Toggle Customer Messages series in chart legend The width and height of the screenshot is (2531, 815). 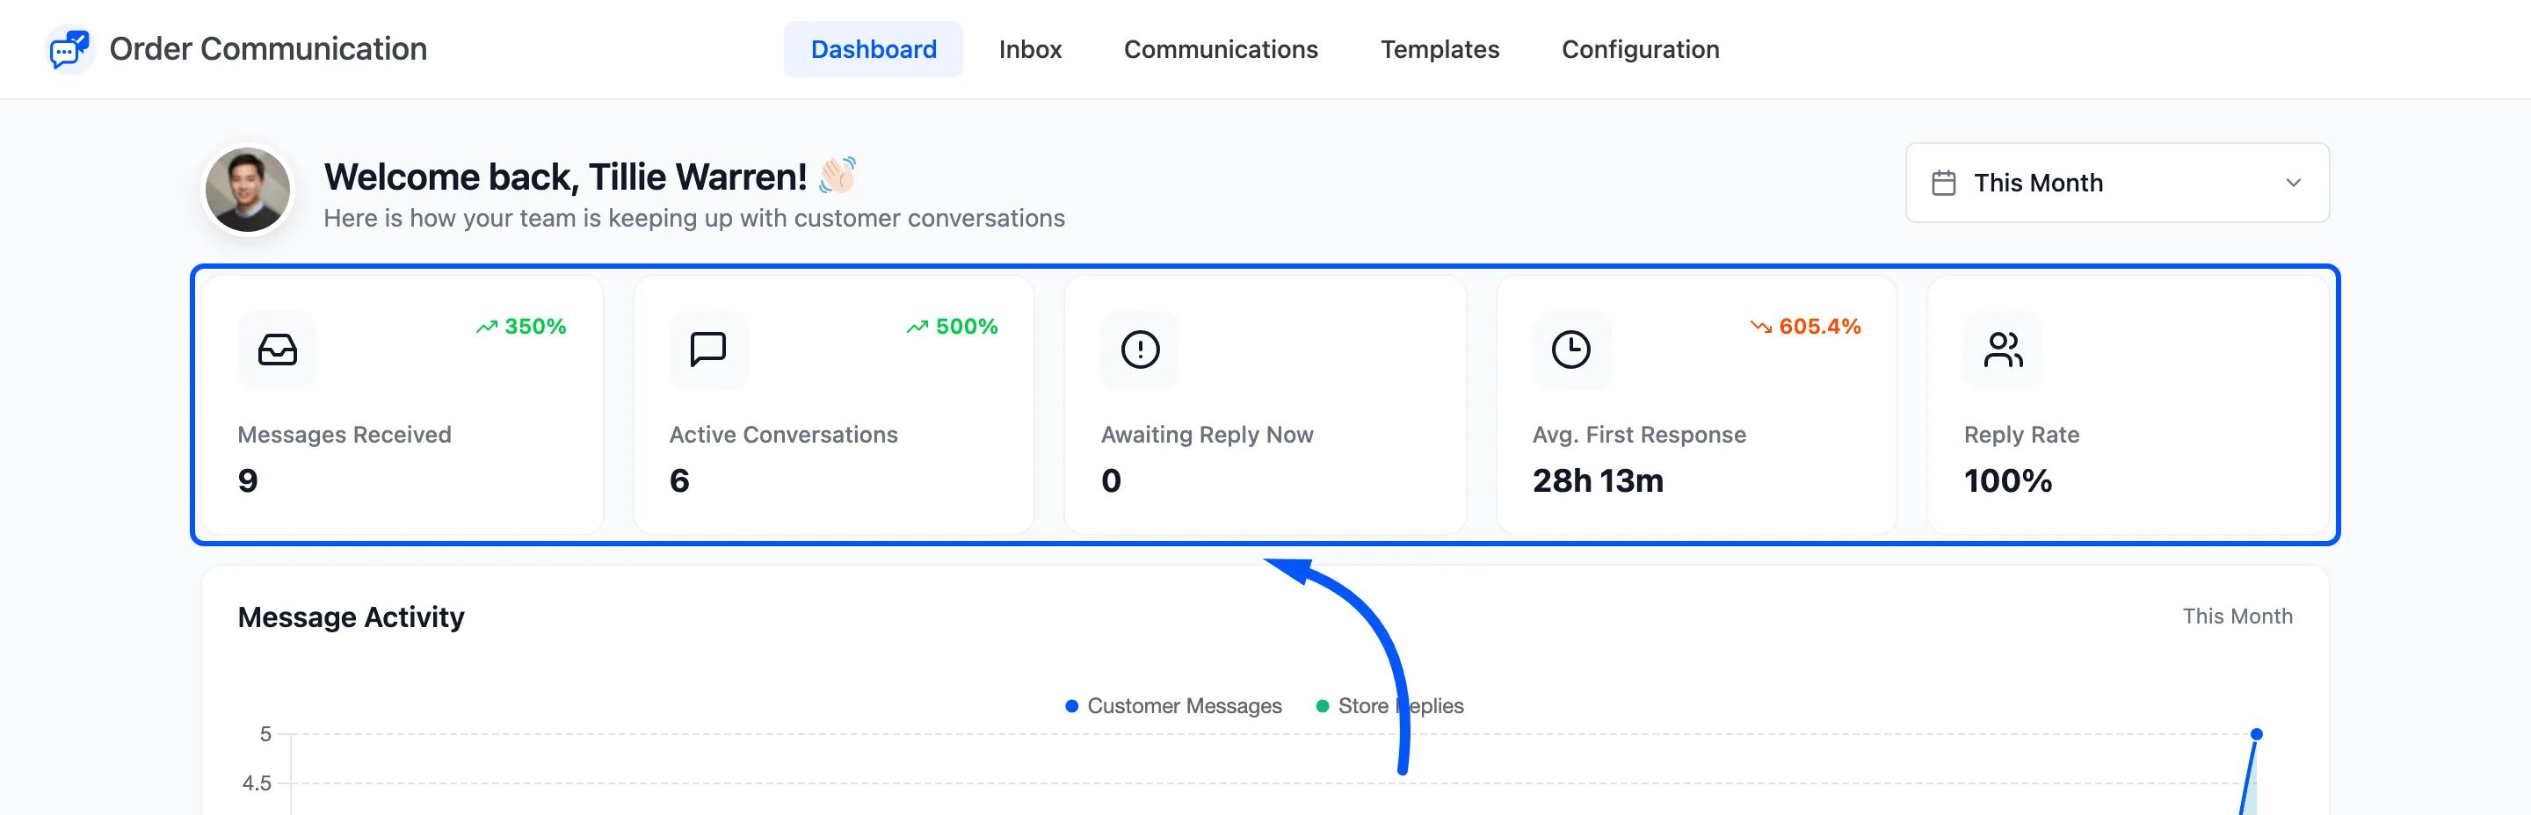(x=1173, y=706)
